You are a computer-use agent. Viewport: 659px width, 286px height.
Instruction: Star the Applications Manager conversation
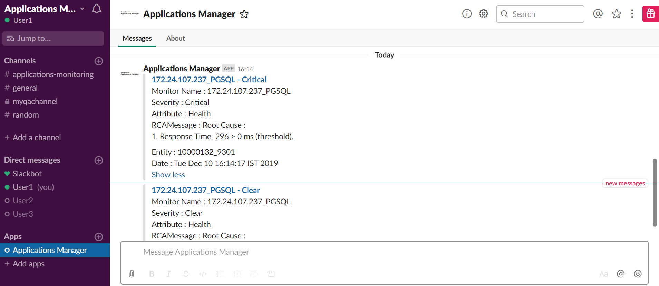(244, 14)
